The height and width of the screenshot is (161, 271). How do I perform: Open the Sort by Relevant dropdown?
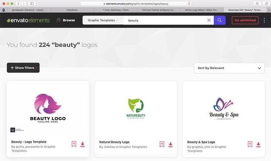click(229, 68)
